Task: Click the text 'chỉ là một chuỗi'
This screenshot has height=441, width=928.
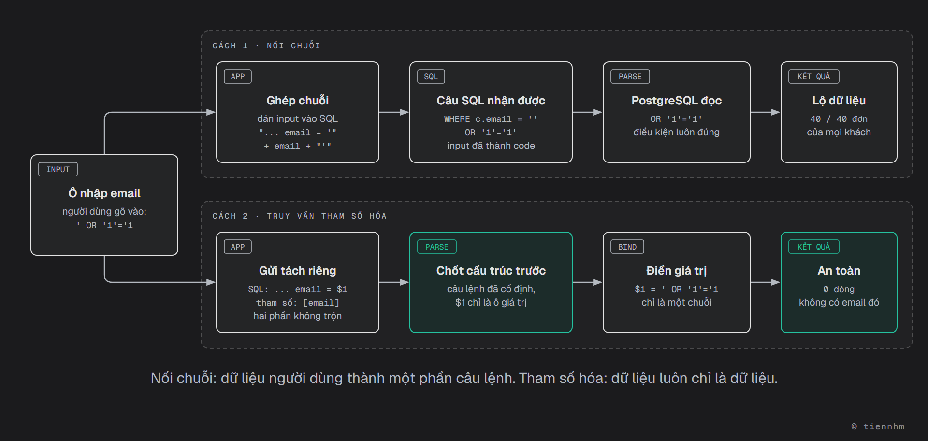Action: tap(677, 302)
